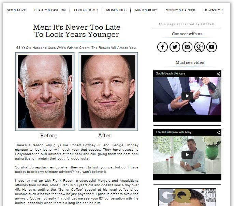Open the Google Plus icon
The width and height of the screenshot is (234, 206).
pos(199,47)
